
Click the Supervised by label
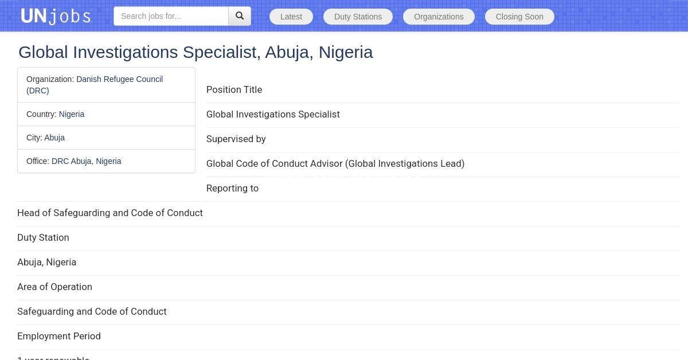pyautogui.click(x=236, y=139)
